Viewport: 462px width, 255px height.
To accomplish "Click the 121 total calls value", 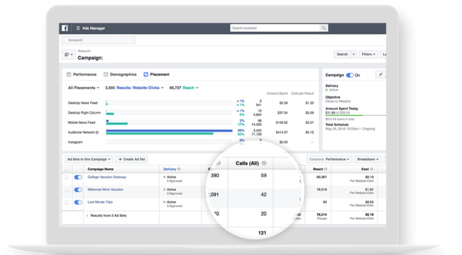I will (262, 233).
